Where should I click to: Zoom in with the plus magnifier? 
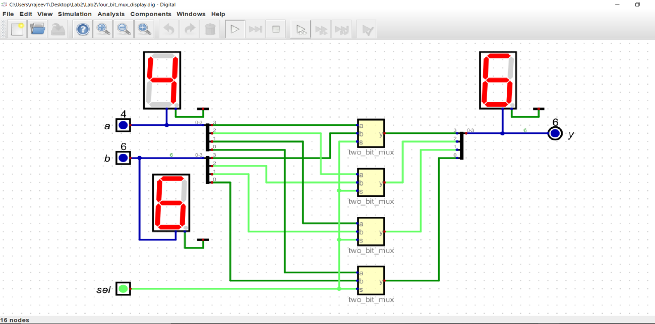click(x=103, y=29)
